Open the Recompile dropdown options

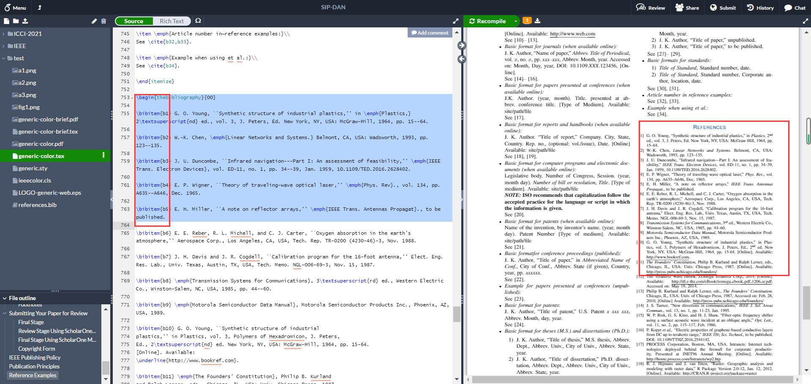tap(515, 21)
